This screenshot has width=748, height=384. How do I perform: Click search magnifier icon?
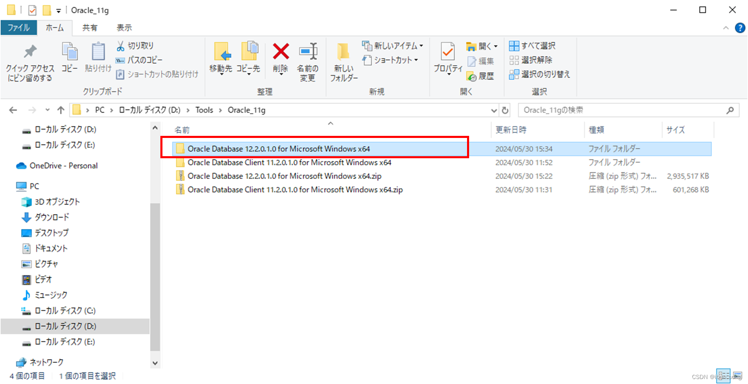point(730,110)
